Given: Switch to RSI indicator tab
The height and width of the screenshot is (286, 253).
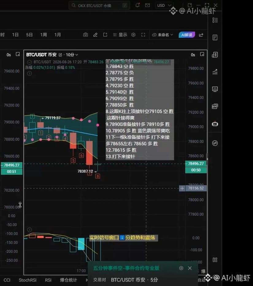Looking at the screenshot, I should pyautogui.click(x=48, y=280).
